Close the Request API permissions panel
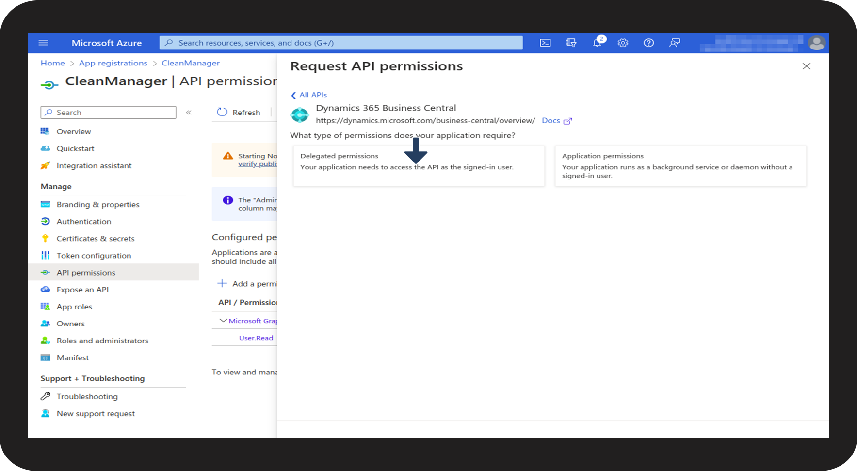The image size is (857, 471). point(806,66)
